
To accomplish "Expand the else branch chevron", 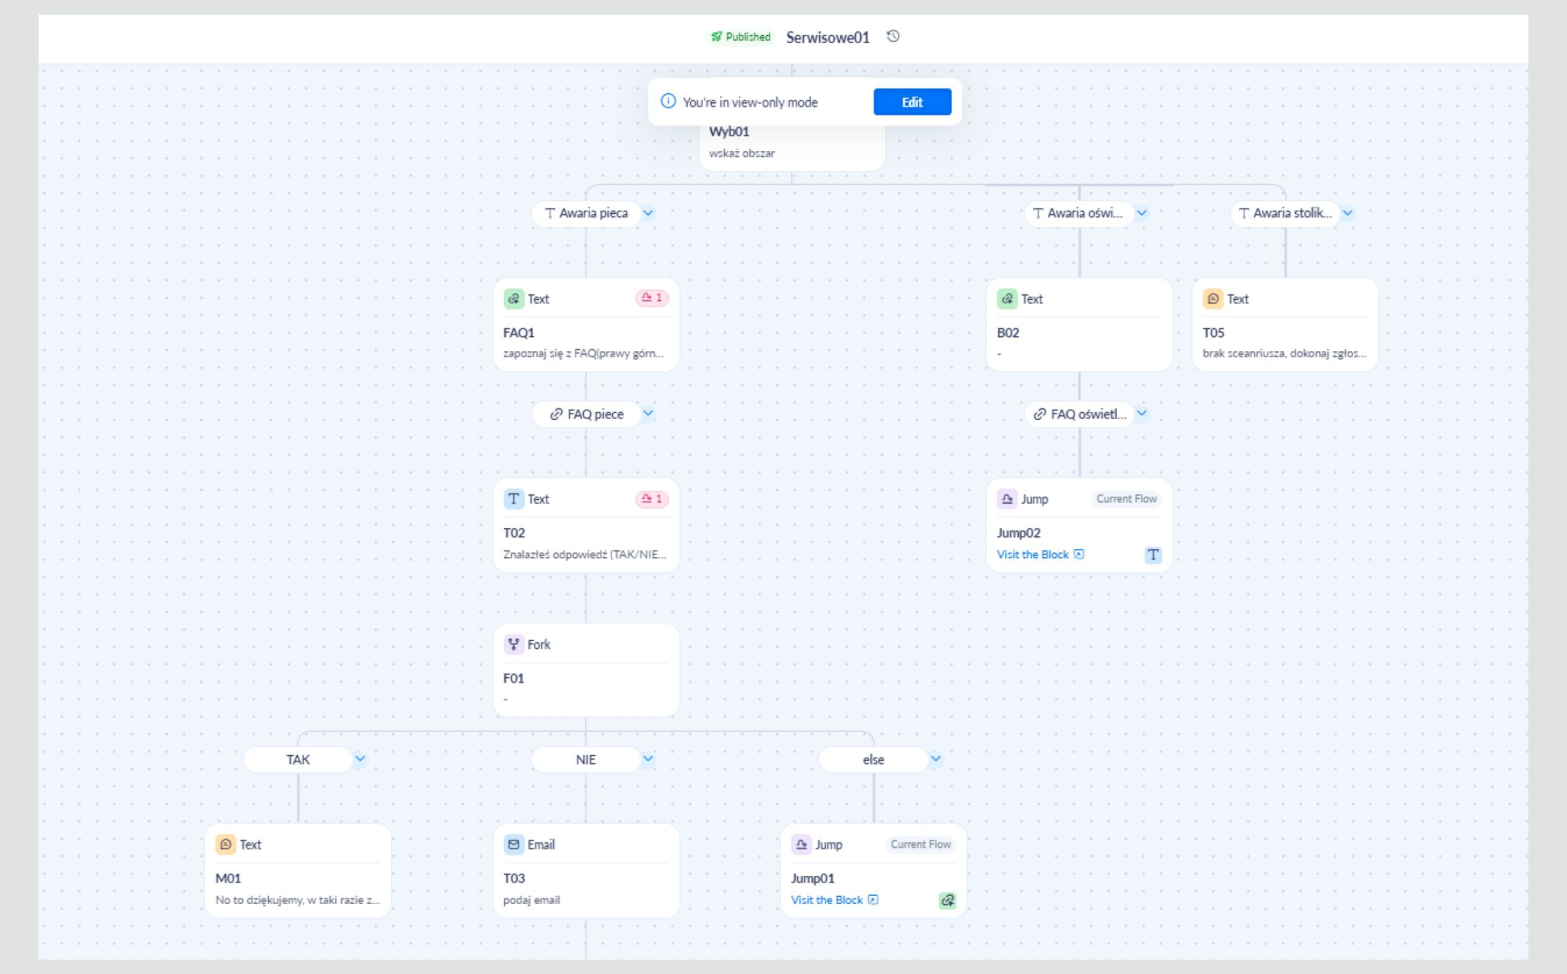I will tap(936, 759).
